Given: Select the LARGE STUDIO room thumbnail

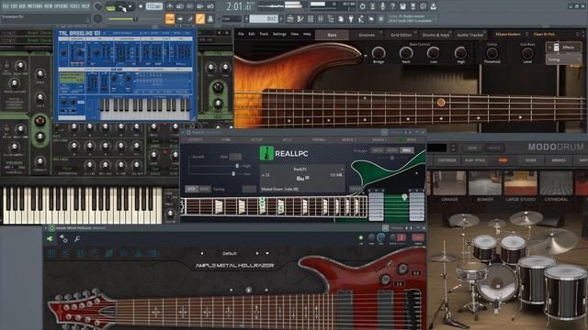Looking at the screenshot, I should (x=521, y=183).
